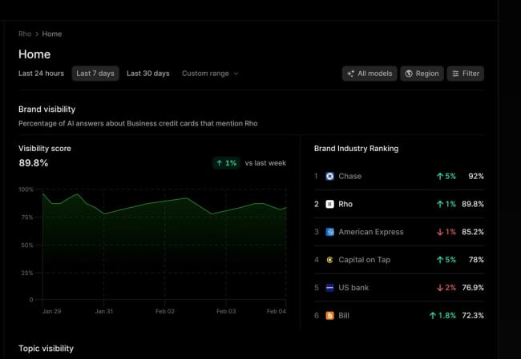
Task: Click the Capital on Tap logo icon
Action: tap(329, 260)
